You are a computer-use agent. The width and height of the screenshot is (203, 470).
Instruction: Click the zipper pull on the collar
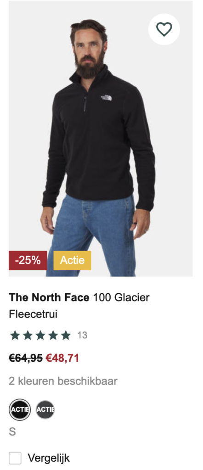point(85,104)
